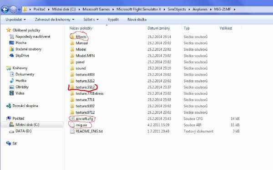
Task: Select Místní disk (C:) in navigation pane
Action: click(x=27, y=125)
